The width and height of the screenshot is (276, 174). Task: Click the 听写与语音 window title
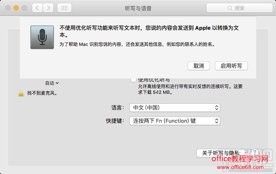138,8
